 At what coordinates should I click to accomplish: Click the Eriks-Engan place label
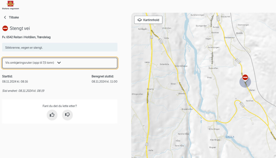[x=214, y=129]
